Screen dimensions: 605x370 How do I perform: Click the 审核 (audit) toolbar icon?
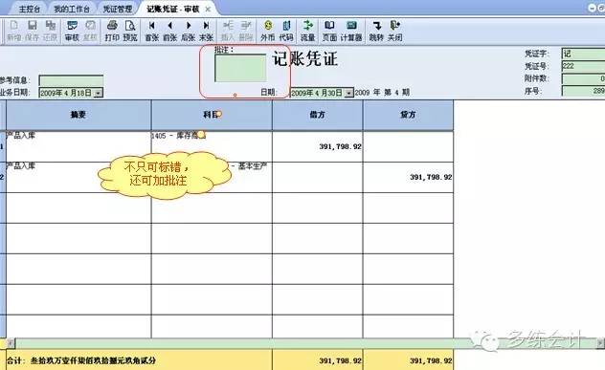(72, 31)
